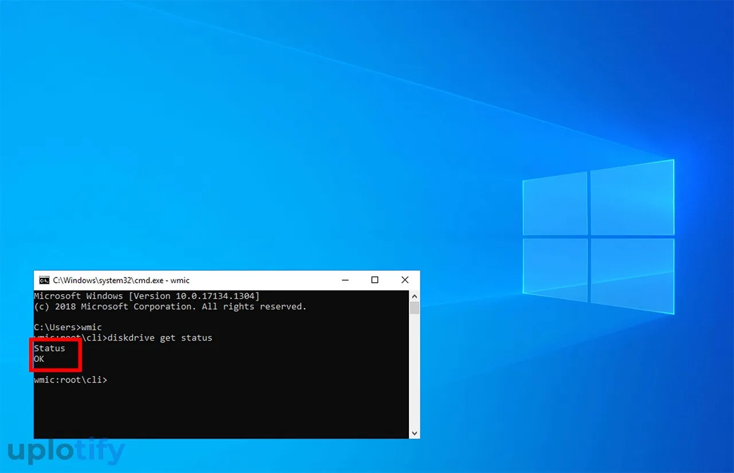Click the Microsoft Windows version line
This screenshot has height=473, width=734.
[147, 296]
